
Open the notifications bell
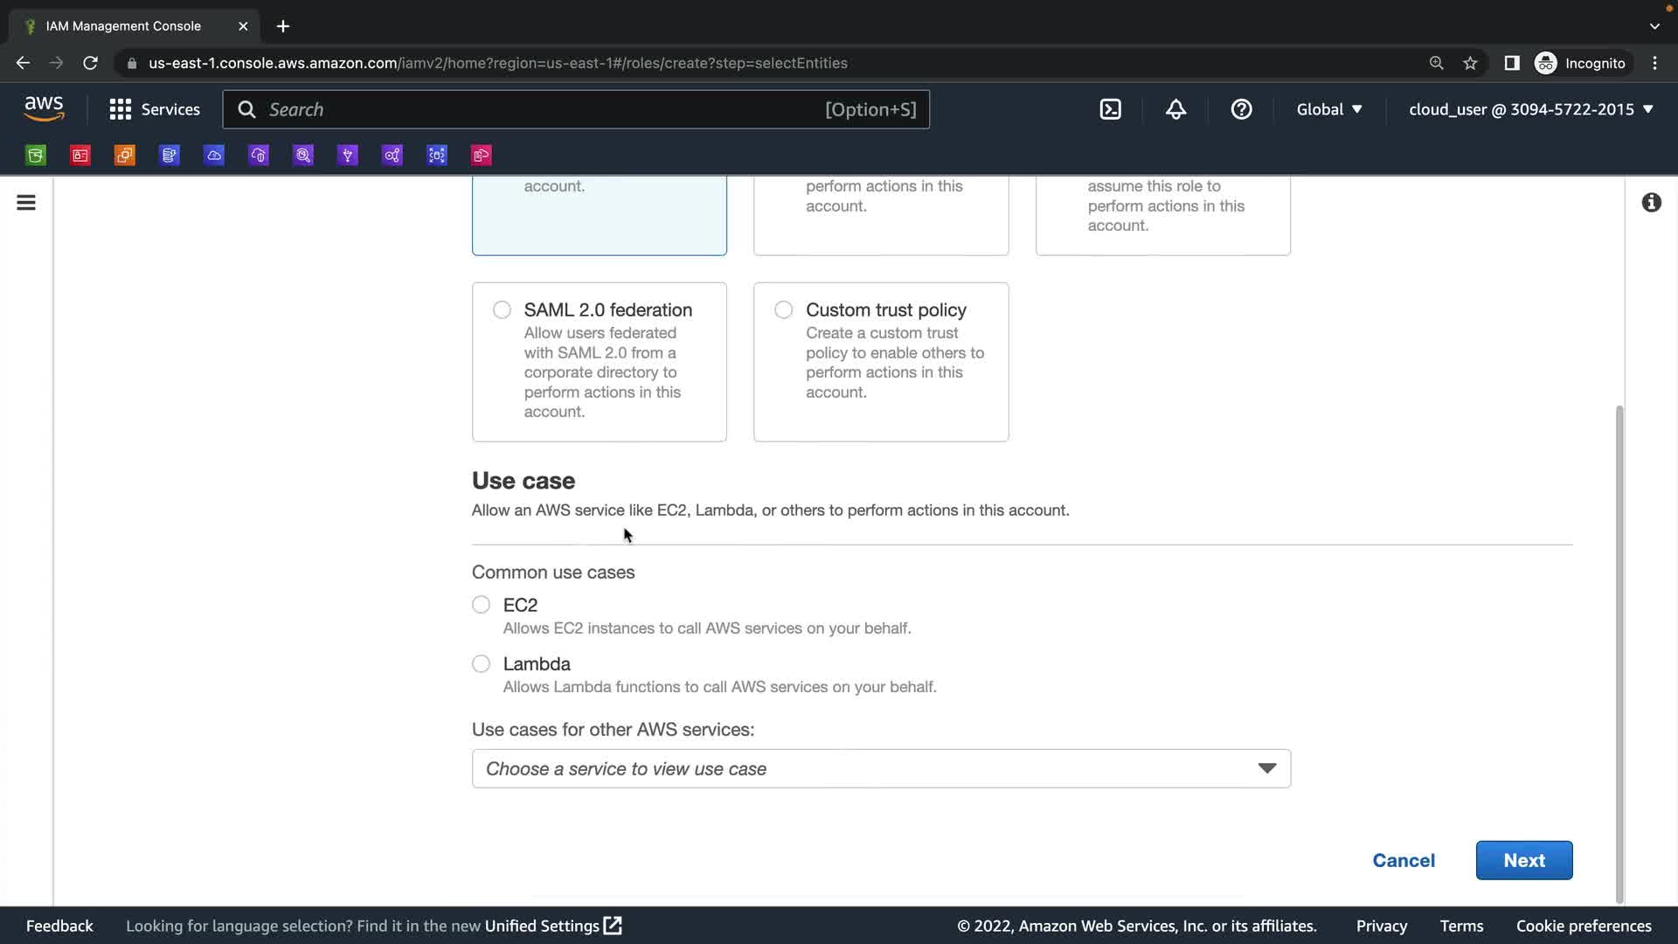[x=1175, y=109]
